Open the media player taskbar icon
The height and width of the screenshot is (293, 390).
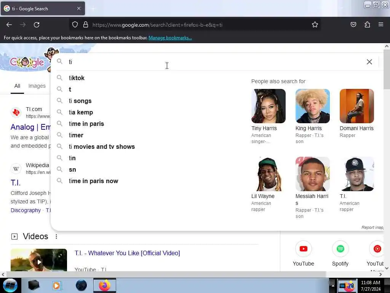57,285
